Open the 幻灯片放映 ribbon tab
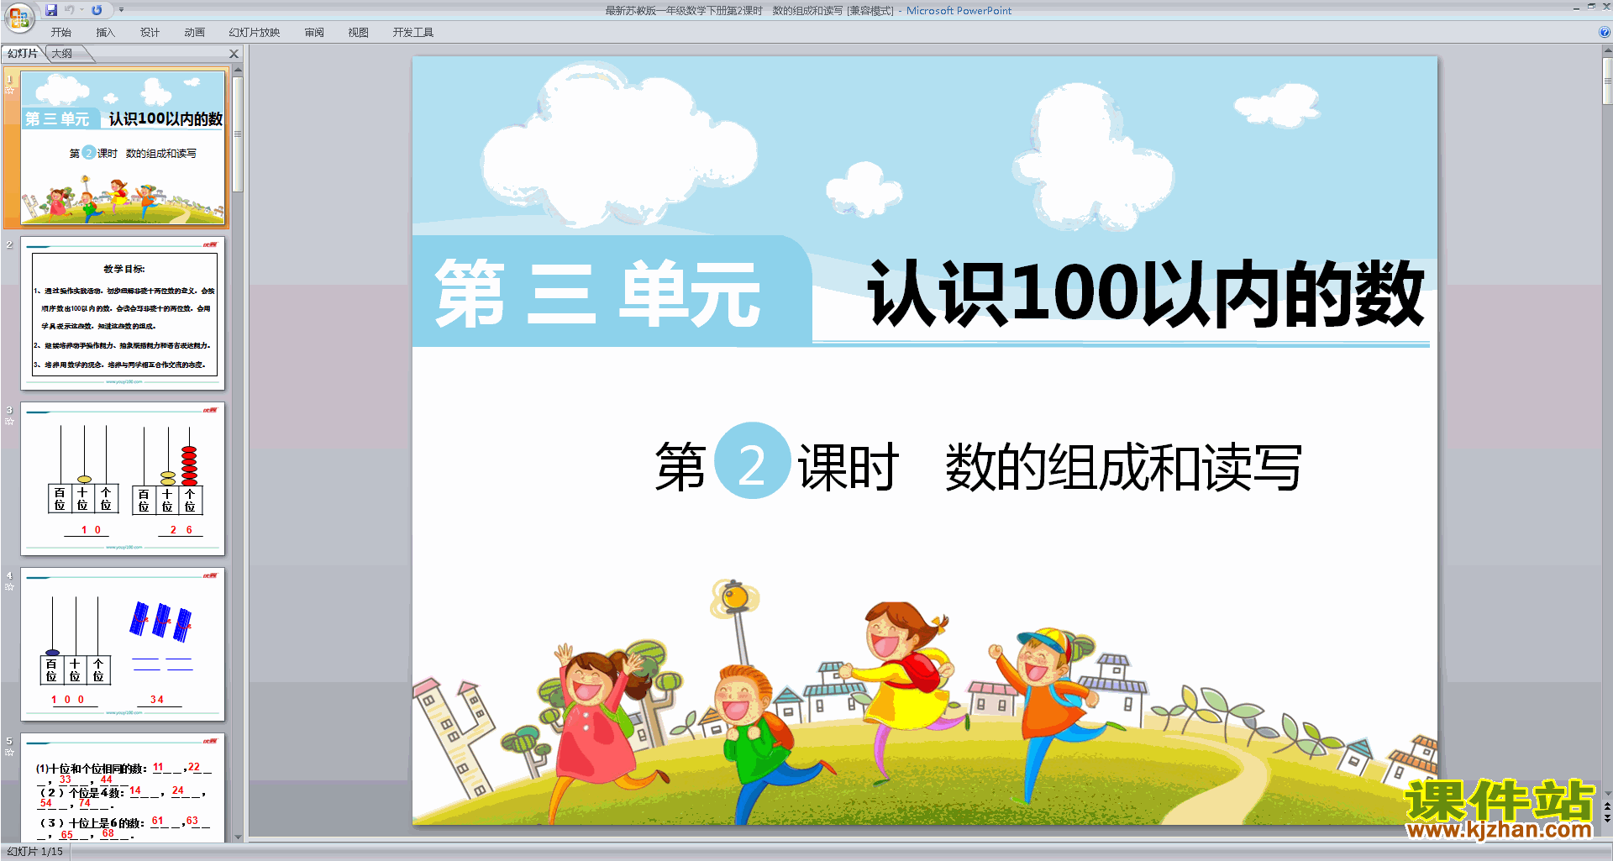Screen dimensions: 1613x861 click(x=255, y=33)
